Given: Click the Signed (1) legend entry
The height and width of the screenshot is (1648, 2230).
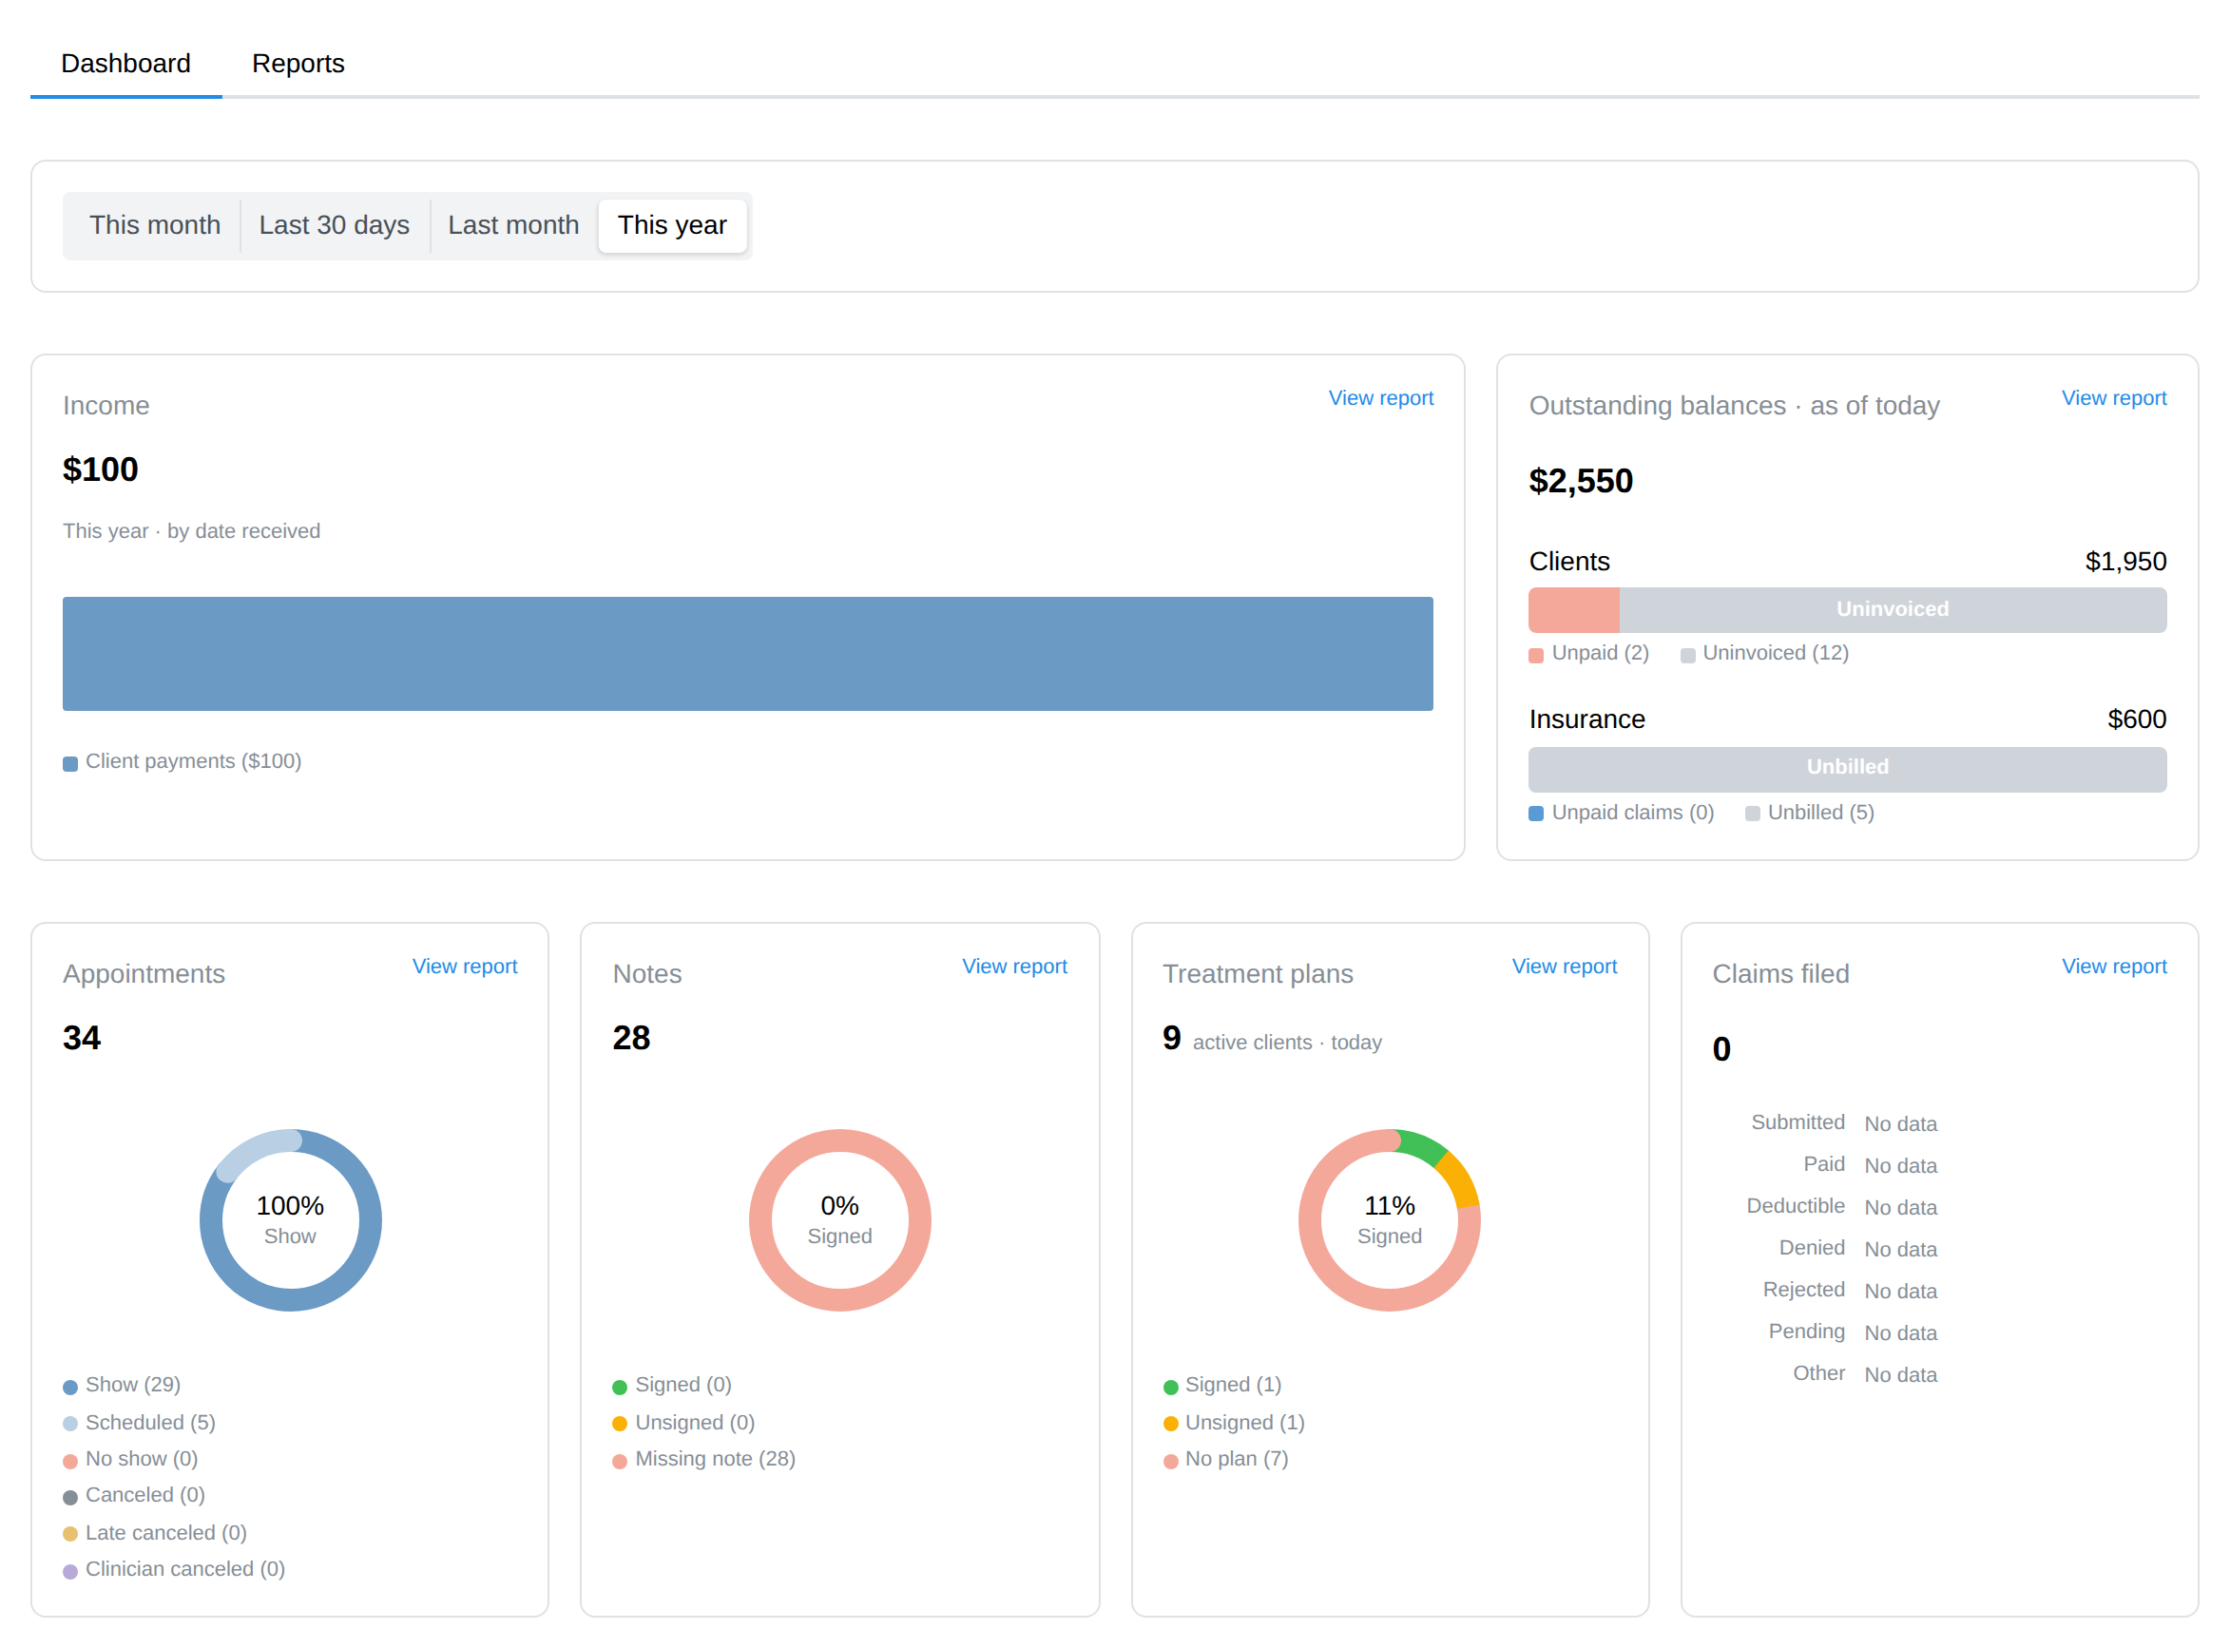Looking at the screenshot, I should click(1222, 1385).
